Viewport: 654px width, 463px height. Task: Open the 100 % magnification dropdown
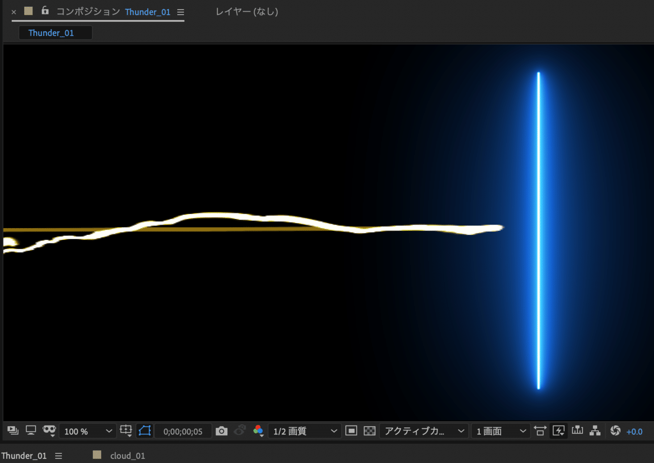(x=88, y=431)
